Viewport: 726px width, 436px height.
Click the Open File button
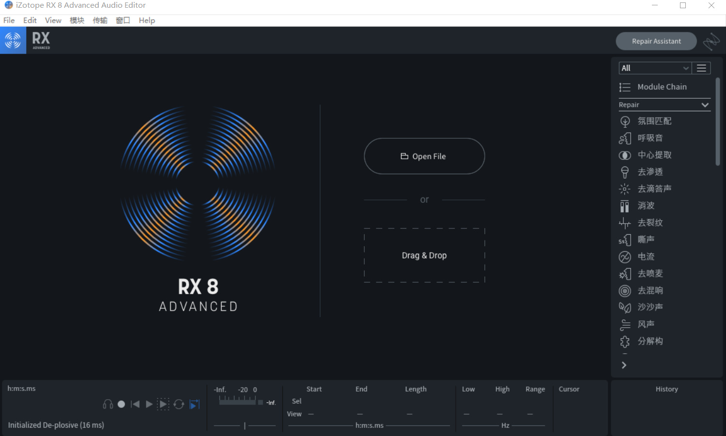click(x=424, y=156)
